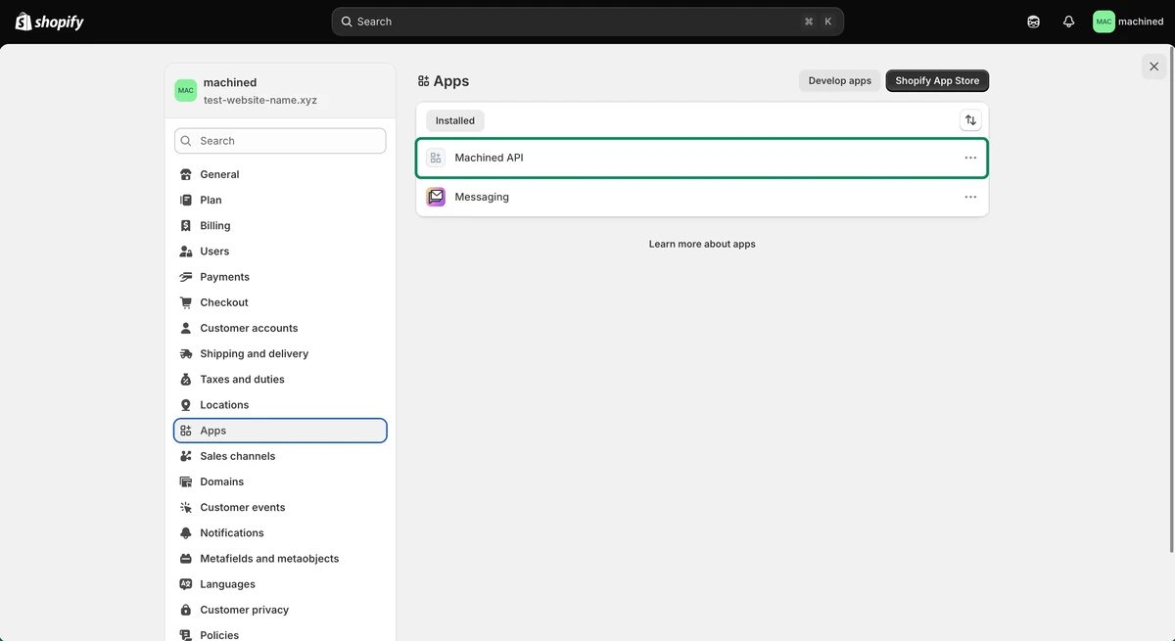Viewport: 1175px width, 641px height.
Task: Sort the installed apps list
Action: point(970,120)
